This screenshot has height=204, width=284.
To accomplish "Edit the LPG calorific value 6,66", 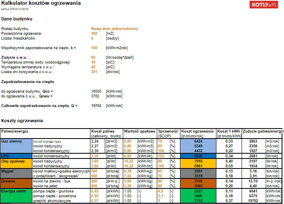I will tap(128, 156).
